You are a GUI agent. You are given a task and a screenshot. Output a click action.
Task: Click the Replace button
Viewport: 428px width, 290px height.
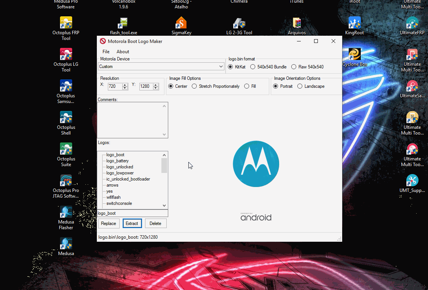pos(109,223)
